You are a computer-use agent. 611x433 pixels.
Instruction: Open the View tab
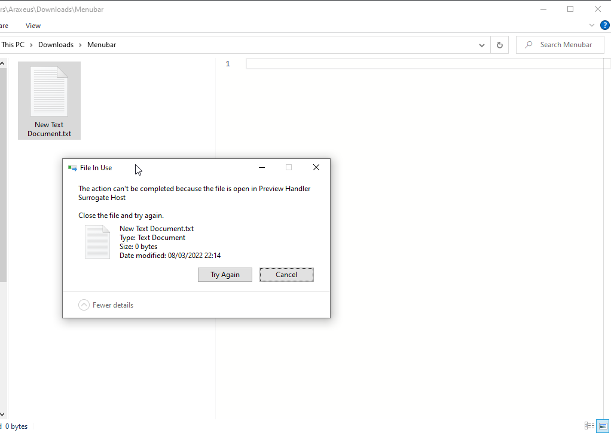tap(33, 25)
